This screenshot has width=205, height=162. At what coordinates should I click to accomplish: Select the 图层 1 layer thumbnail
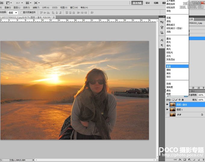coord(172,110)
